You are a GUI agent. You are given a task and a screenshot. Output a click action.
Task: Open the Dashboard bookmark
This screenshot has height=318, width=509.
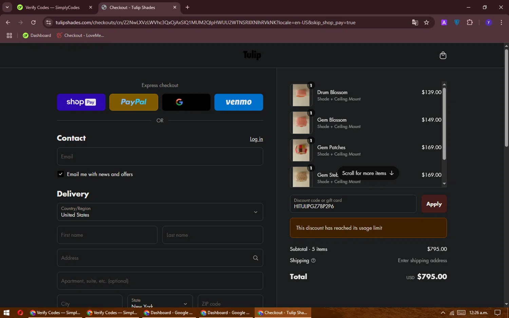pos(37,35)
